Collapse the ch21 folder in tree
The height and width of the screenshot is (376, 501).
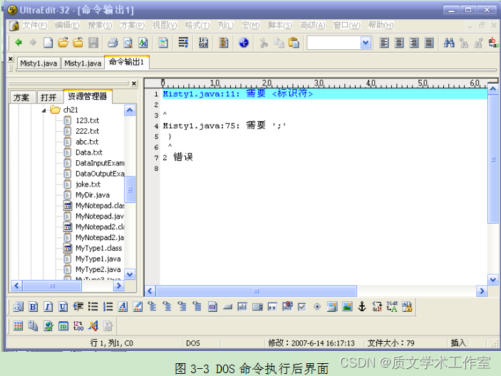44,110
